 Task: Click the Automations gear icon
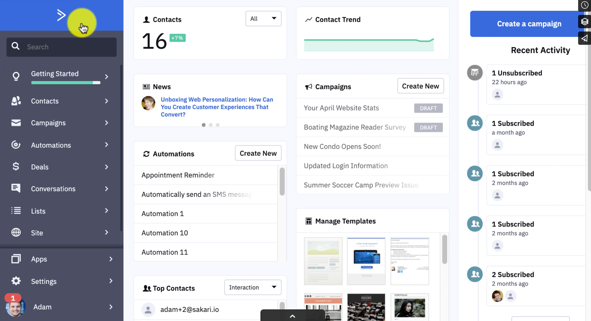(x=16, y=145)
